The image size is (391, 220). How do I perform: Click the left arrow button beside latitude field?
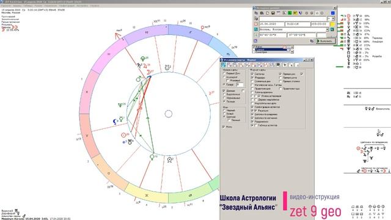tap(256, 35)
